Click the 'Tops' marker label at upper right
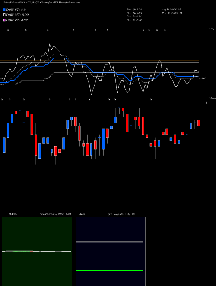The image size is (216, 286). click(213, 29)
